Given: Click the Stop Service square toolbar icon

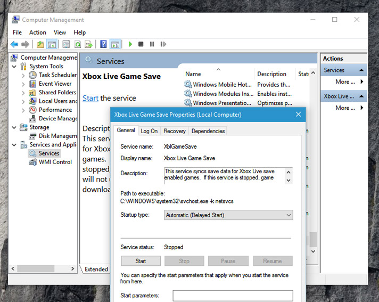Looking at the screenshot, I should tap(141, 44).
